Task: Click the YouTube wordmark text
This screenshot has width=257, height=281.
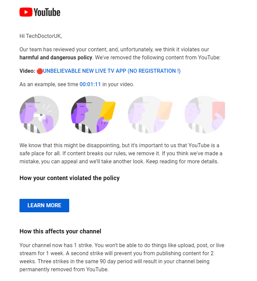Action: (47, 12)
